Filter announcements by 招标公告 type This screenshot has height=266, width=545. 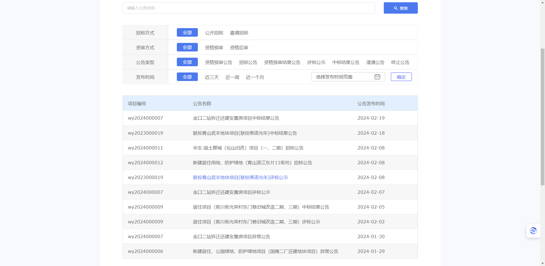248,63
